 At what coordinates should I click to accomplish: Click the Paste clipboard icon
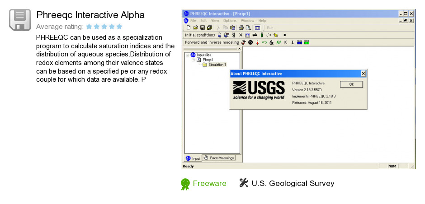point(232,28)
